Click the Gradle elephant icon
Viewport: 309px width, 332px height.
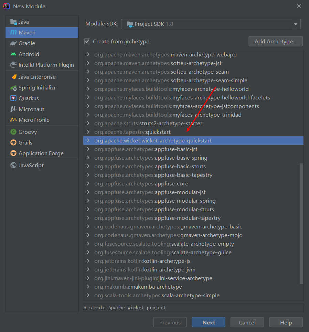point(13,43)
